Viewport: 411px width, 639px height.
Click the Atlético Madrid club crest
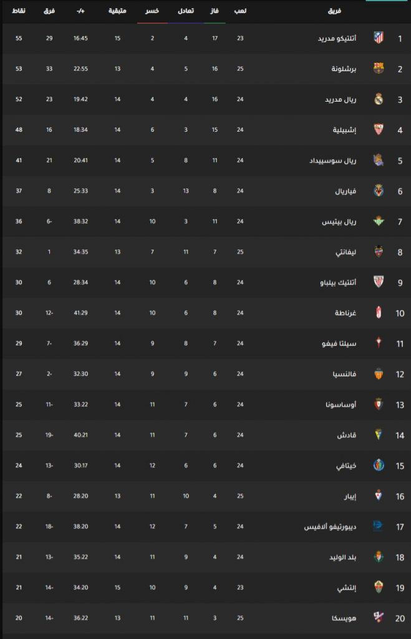point(379,38)
